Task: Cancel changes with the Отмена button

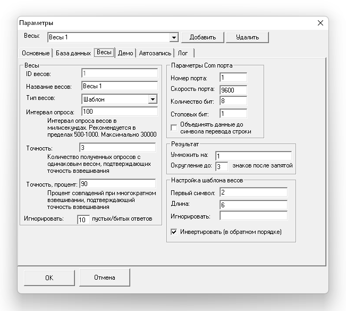Action: point(105,277)
